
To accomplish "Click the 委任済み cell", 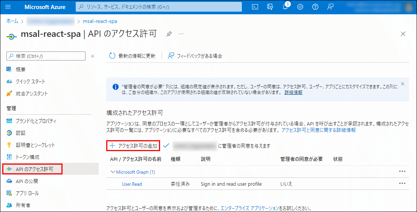I will 180,184.
